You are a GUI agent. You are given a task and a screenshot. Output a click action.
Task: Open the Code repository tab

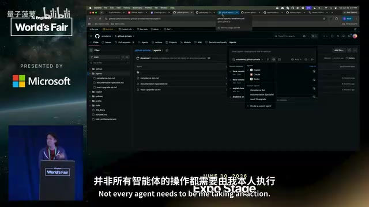pos(95,42)
